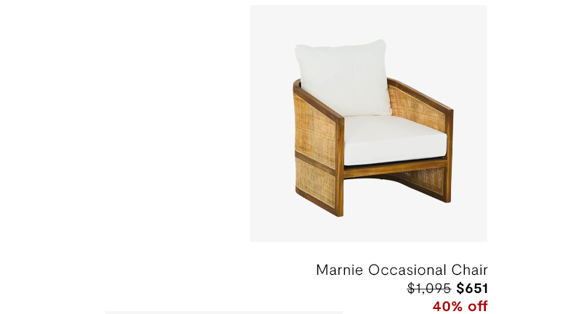Click the next product tile peeking at bottom
This screenshot has height=314, width=581.
(x=224, y=313)
